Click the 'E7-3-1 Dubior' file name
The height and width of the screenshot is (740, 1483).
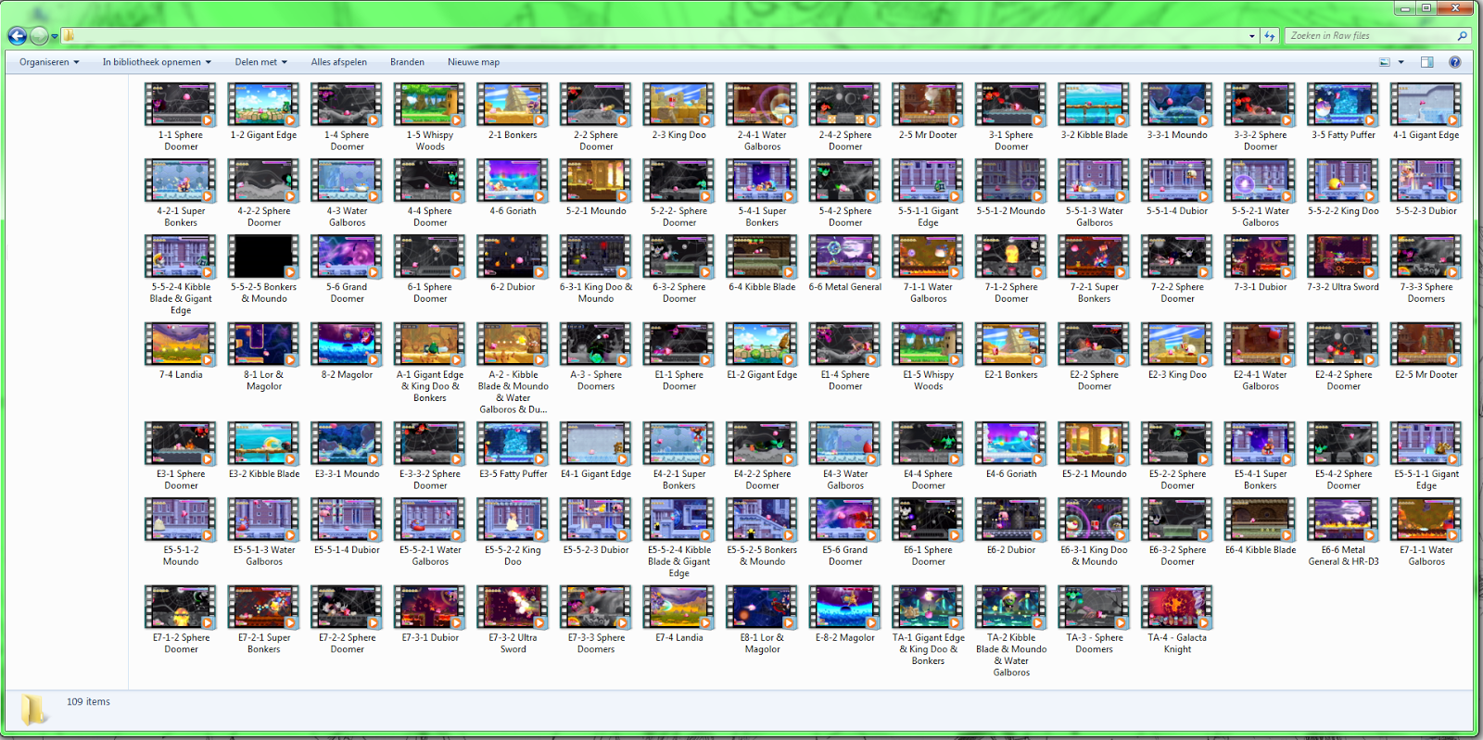(430, 638)
